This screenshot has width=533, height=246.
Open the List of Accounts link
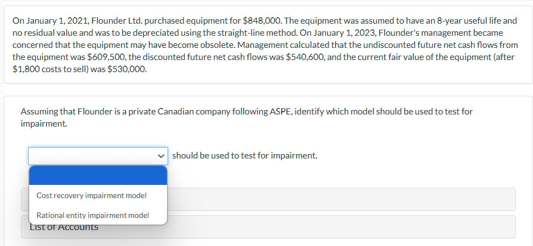(x=64, y=227)
